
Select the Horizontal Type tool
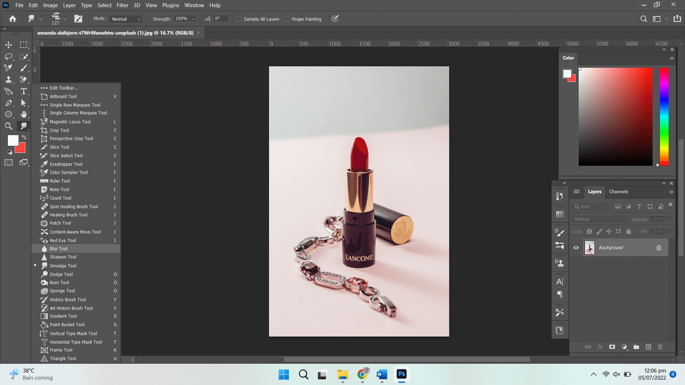tap(24, 91)
